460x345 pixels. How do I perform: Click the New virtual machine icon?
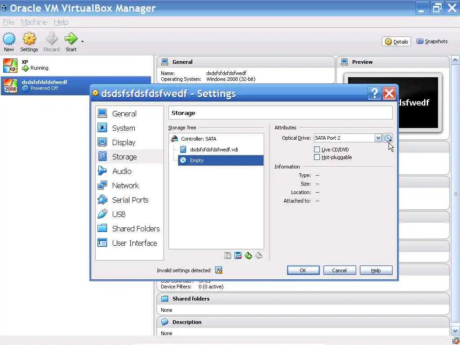(x=9, y=42)
